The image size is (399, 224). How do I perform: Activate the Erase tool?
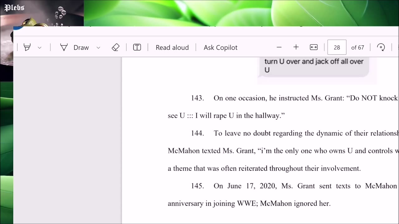[x=116, y=47]
